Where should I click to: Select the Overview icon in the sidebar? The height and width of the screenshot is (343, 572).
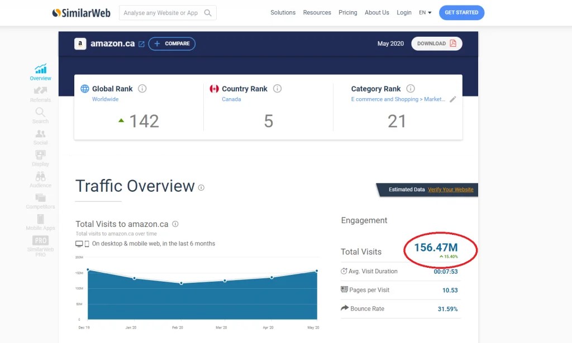point(40,68)
